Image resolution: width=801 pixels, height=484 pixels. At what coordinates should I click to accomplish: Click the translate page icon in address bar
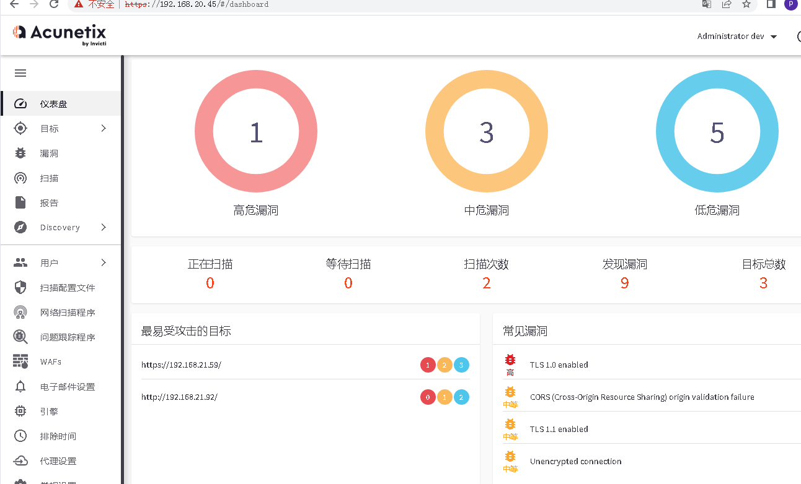(x=707, y=4)
